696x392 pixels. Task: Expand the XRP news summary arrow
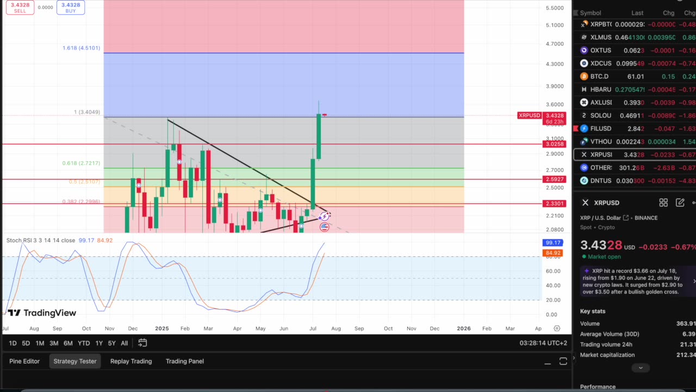click(694, 281)
